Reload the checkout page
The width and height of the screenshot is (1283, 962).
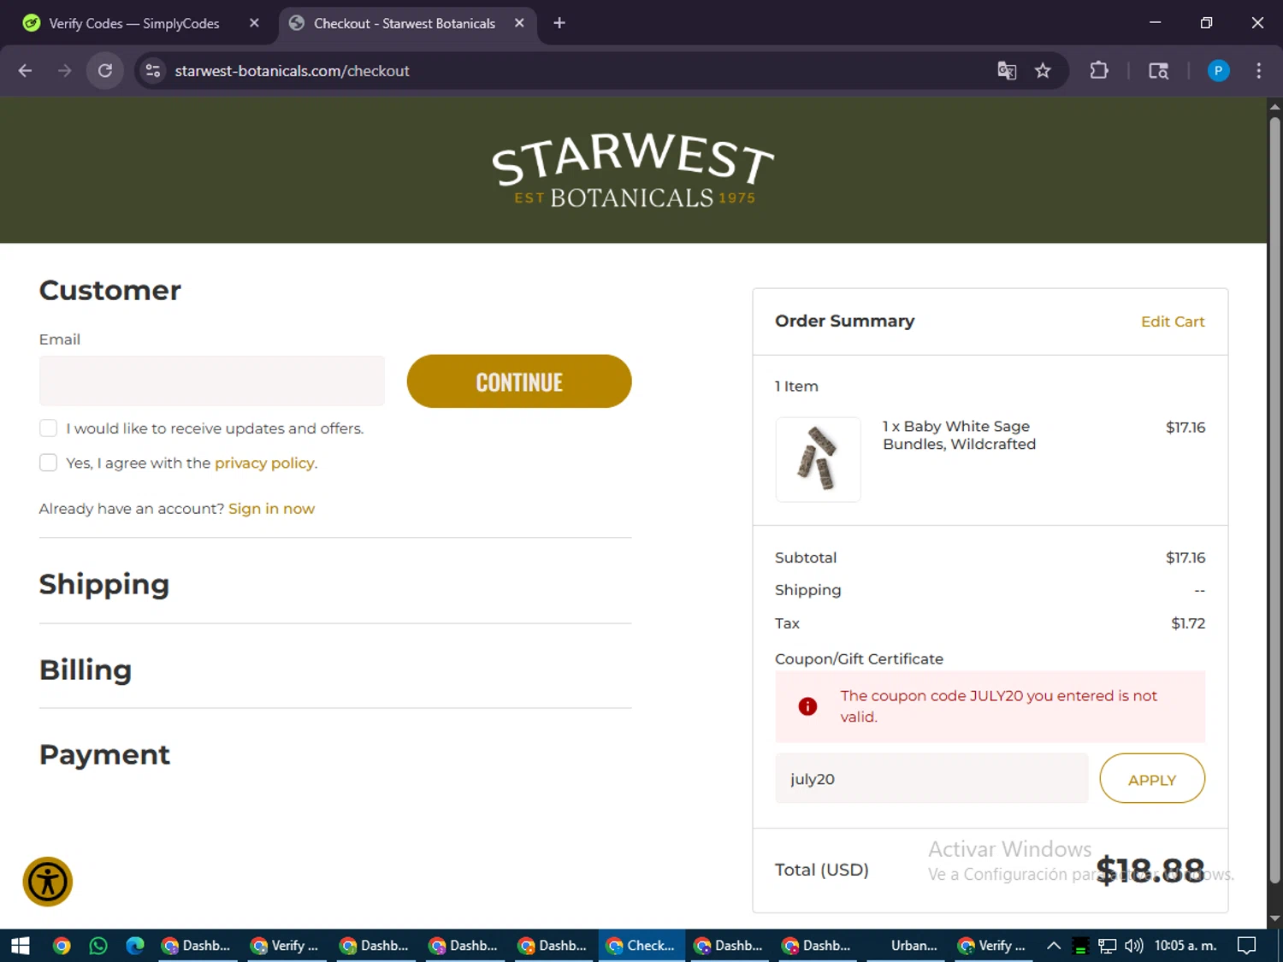[x=105, y=71]
